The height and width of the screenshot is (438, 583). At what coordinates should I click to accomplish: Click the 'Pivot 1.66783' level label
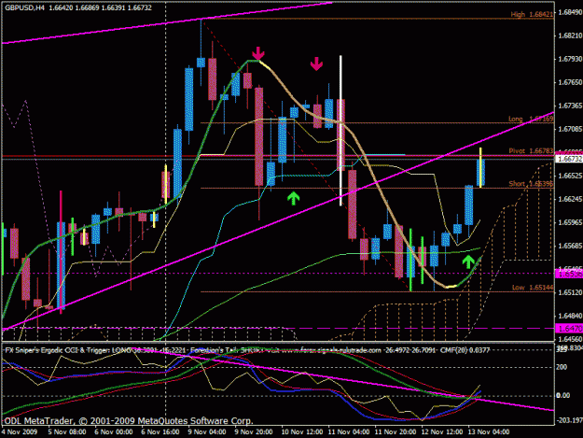click(x=531, y=150)
